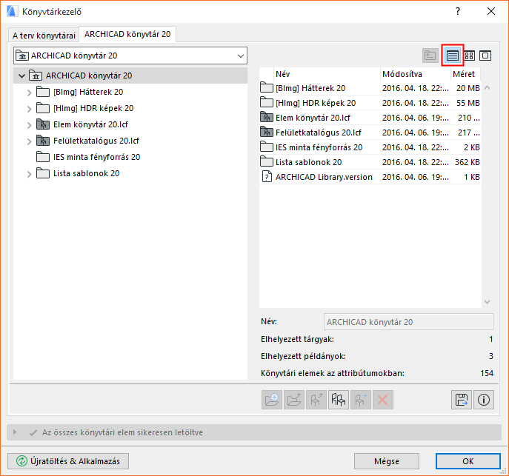This screenshot has width=509, height=476.
Task: Click export object chair icon
Action: (x=316, y=400)
